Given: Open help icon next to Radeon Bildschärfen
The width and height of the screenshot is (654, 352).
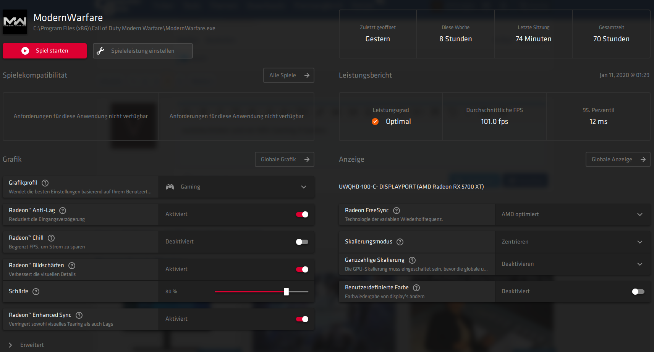Looking at the screenshot, I should click(72, 266).
